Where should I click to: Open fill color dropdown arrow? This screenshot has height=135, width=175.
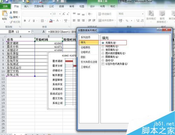pos(54,21)
